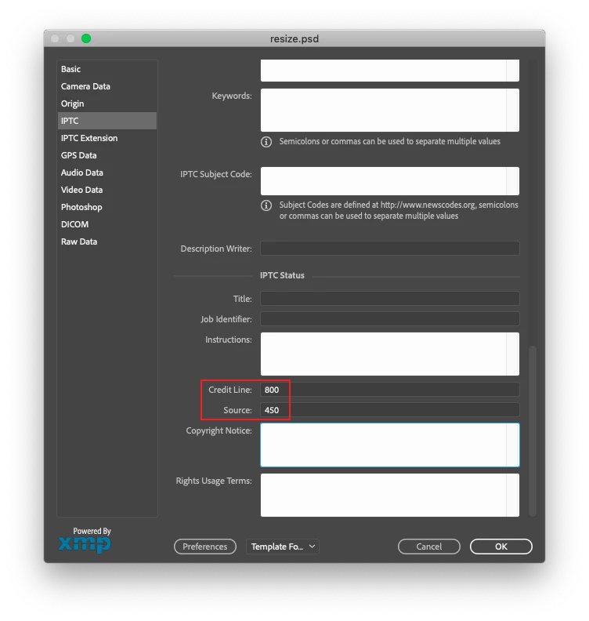The width and height of the screenshot is (589, 621).
Task: Edit the Source field showing 450
Action: pyautogui.click(x=389, y=410)
